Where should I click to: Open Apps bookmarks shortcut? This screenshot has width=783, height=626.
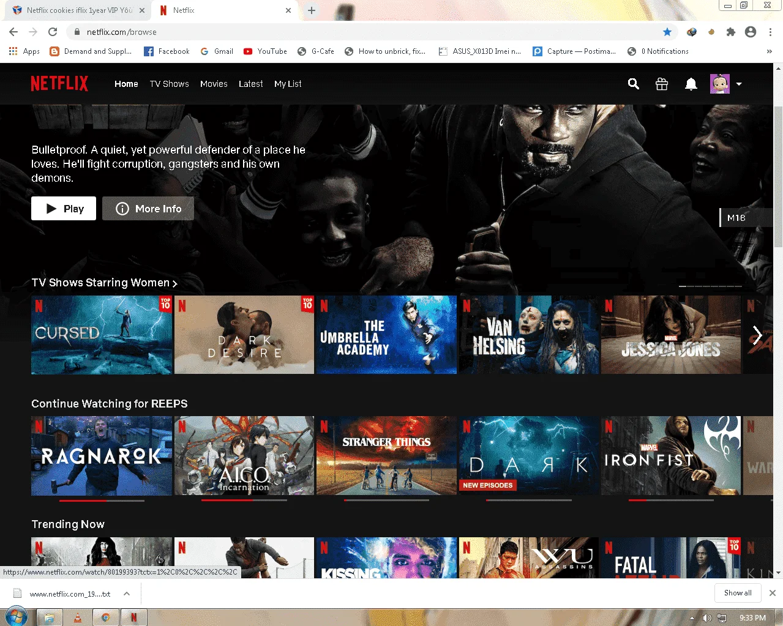click(24, 51)
